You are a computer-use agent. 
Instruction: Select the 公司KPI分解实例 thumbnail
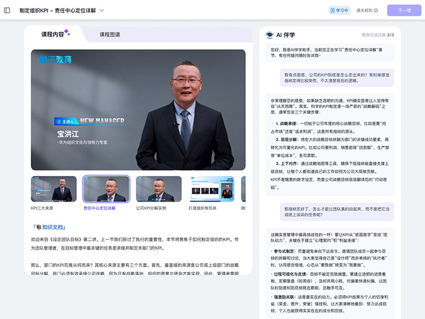[159, 189]
